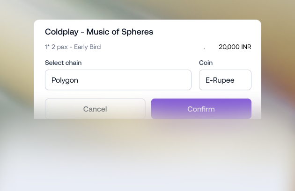Select the Coldplay - Music of Spheres title

click(99, 32)
